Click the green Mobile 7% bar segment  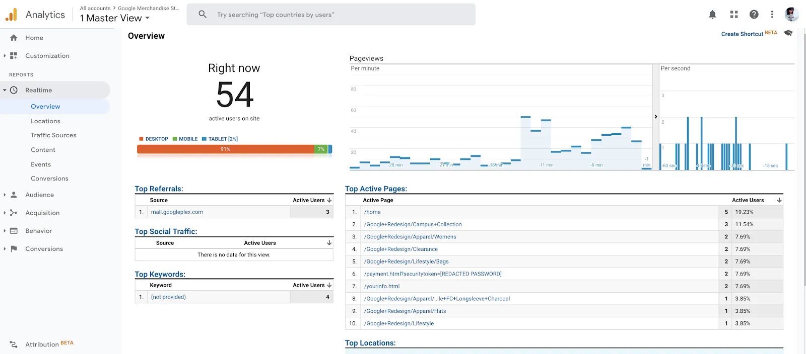pos(321,149)
